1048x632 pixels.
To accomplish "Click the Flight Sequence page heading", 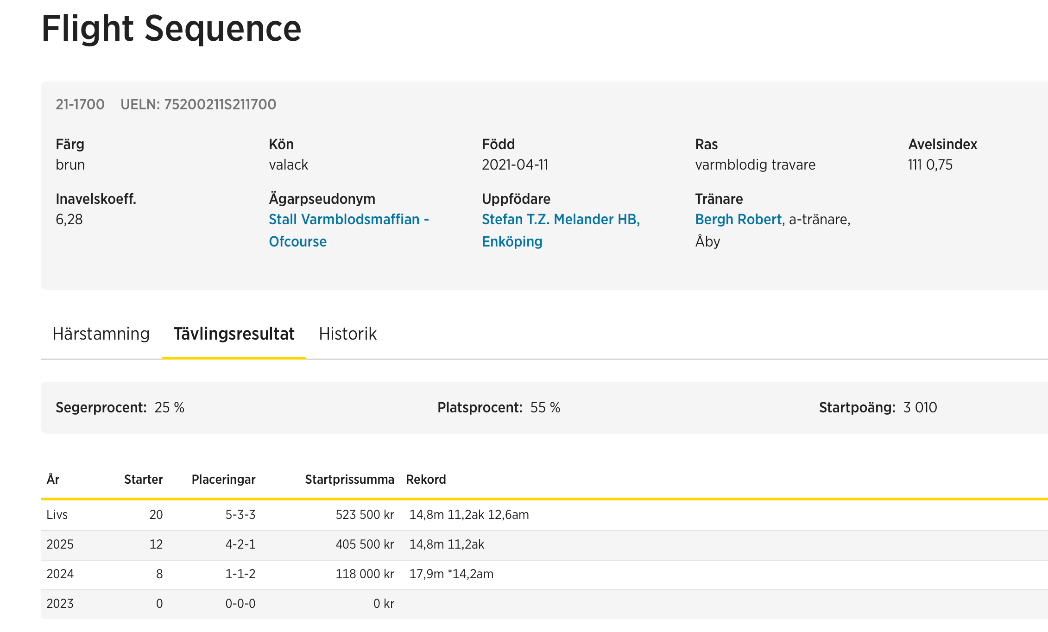I will (171, 29).
